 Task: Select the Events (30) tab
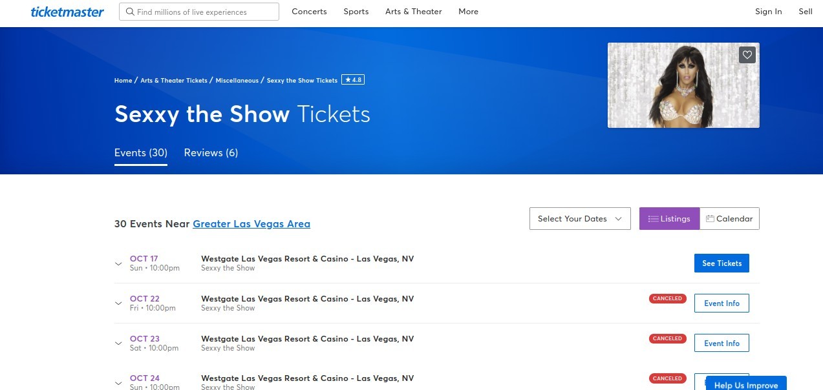tap(141, 153)
